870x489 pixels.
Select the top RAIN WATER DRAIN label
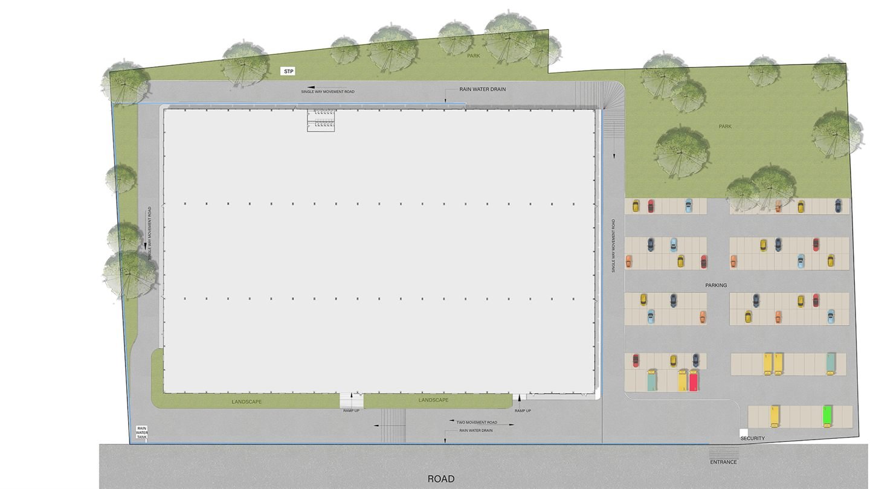482,89
